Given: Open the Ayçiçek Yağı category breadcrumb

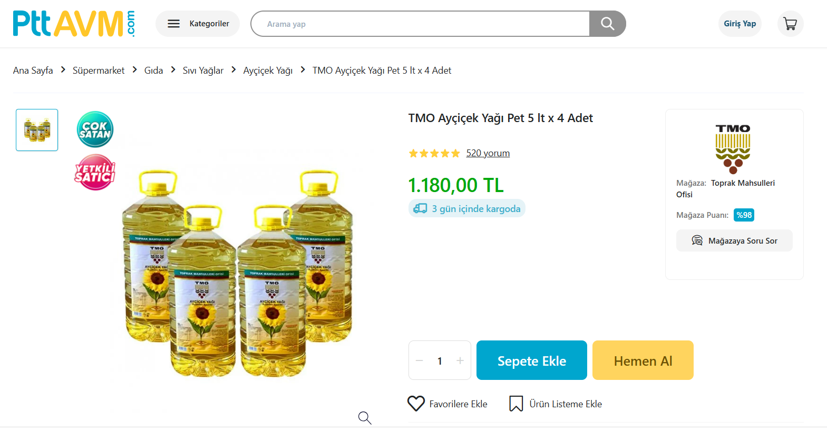Looking at the screenshot, I should (268, 71).
